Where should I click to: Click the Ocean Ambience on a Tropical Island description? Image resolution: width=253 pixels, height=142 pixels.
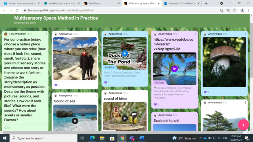pyautogui.click(x=172, y=93)
